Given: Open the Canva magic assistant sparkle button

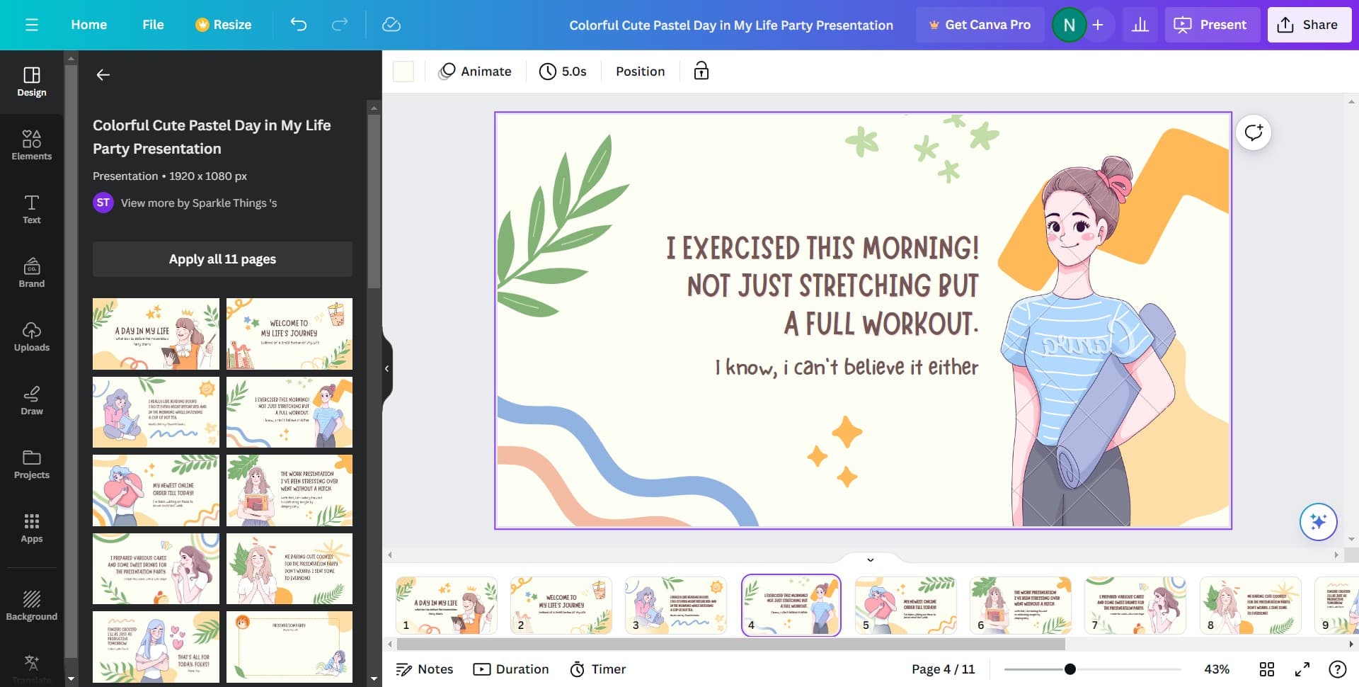Looking at the screenshot, I should point(1318,522).
